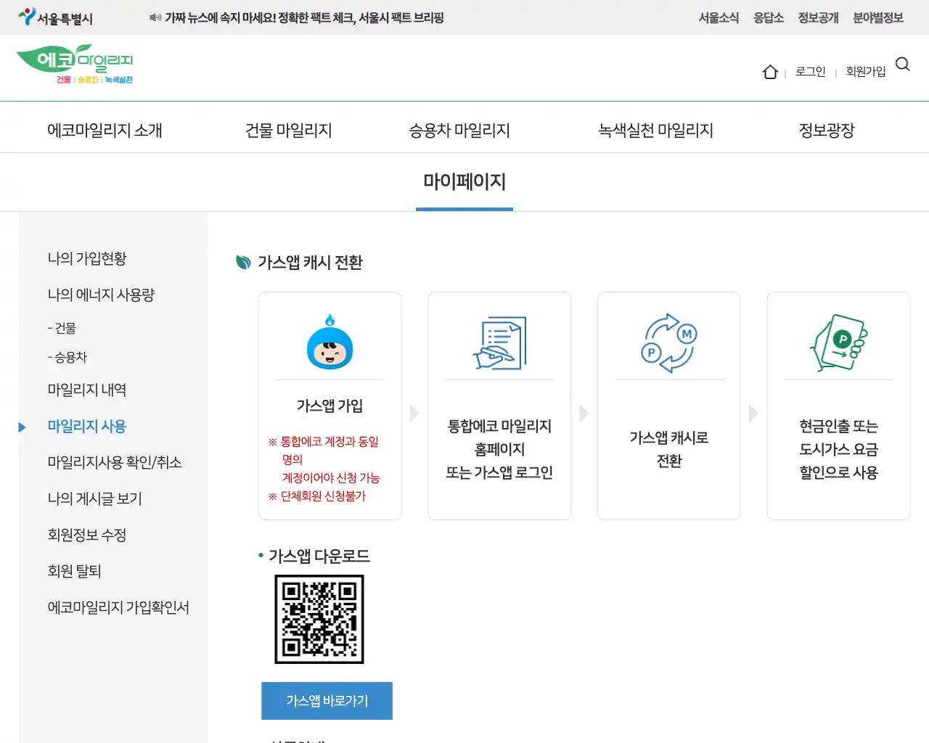The image size is (929, 743).
Task: Click the document signing icon
Action: pyautogui.click(x=499, y=342)
